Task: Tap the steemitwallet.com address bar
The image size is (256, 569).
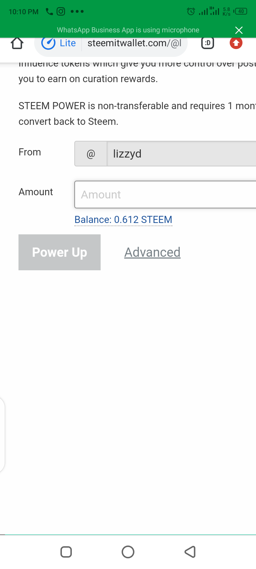Action: click(x=134, y=43)
